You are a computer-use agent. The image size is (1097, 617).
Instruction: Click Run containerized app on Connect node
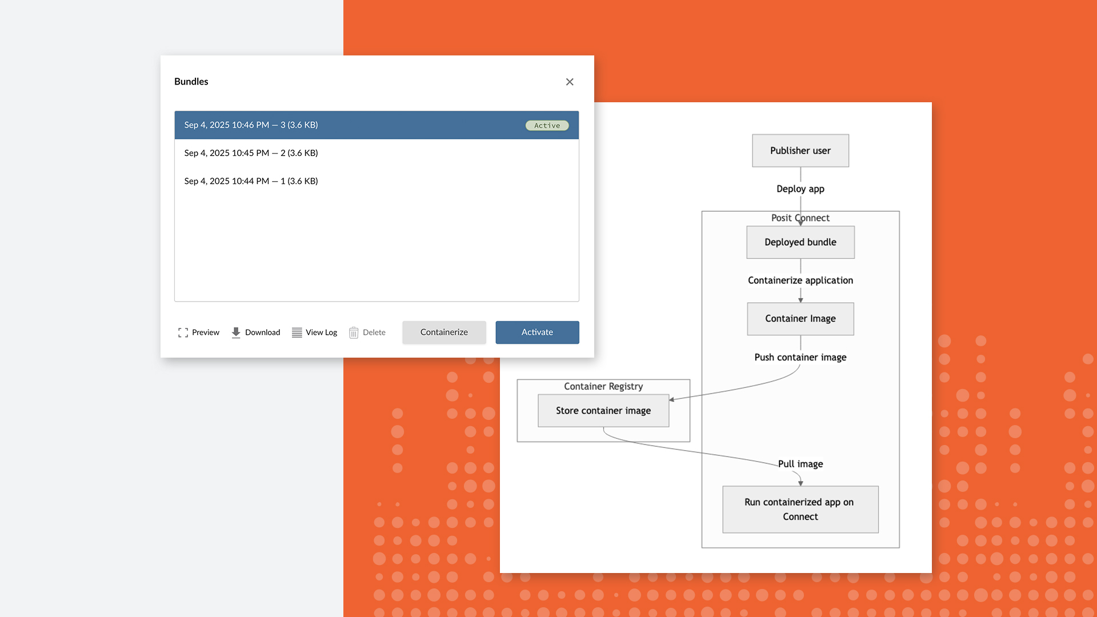[800, 510]
